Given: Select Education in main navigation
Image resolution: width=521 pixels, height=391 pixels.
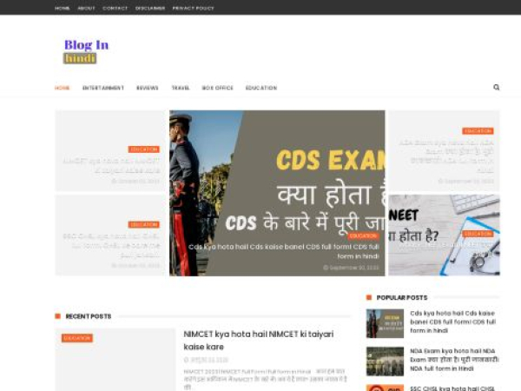Looking at the screenshot, I should [x=261, y=88].
